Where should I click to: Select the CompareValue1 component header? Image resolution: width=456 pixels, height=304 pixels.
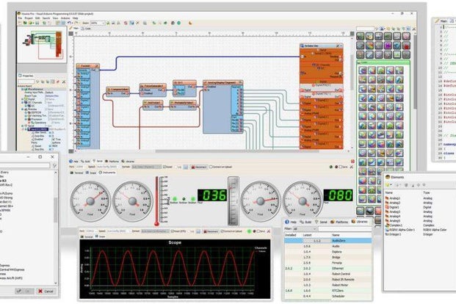118,90
